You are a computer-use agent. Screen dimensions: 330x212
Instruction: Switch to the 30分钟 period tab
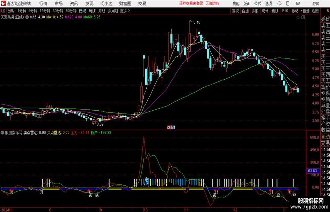[x=58, y=11]
